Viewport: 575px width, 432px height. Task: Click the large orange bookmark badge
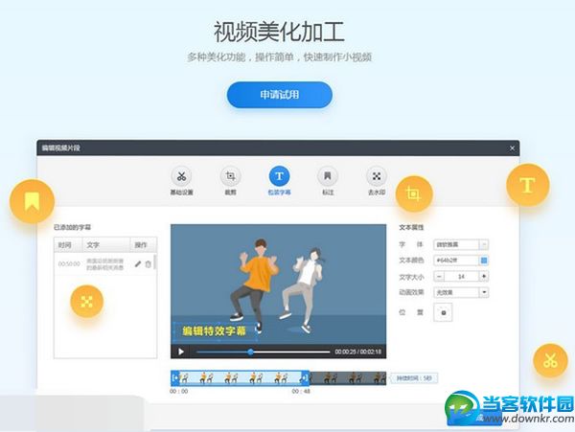[x=32, y=201]
